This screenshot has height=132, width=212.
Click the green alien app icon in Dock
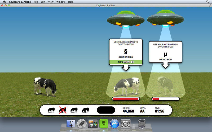104,124
